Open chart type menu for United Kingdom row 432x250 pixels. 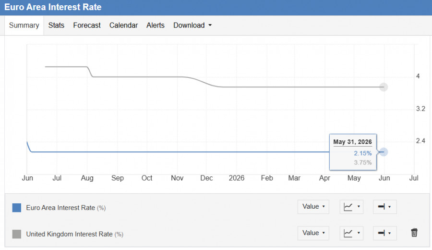point(351,233)
